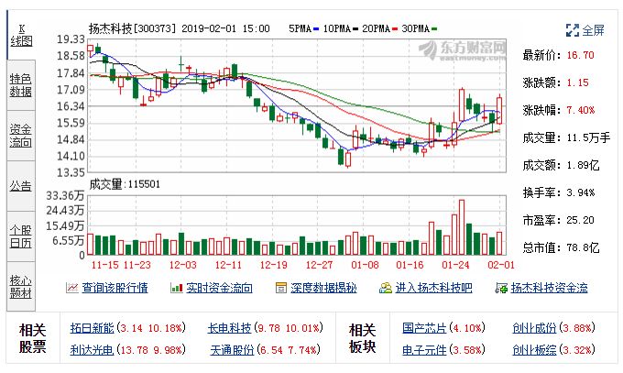The image size is (623, 373).
Task: Open the 创业板综 sector link
Action: point(534,350)
